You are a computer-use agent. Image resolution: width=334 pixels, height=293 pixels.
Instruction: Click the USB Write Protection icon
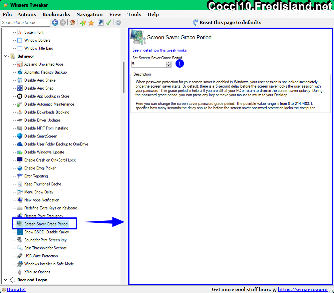[20, 256]
